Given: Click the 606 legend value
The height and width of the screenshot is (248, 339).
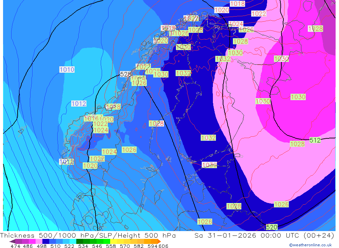Looking at the screenshot, I should pos(163,246).
